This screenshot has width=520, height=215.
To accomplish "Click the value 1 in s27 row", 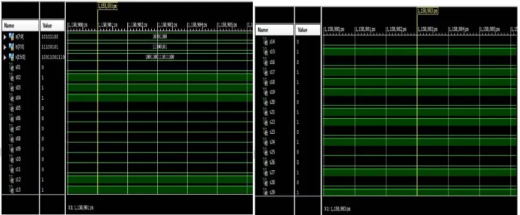I will (298, 172).
